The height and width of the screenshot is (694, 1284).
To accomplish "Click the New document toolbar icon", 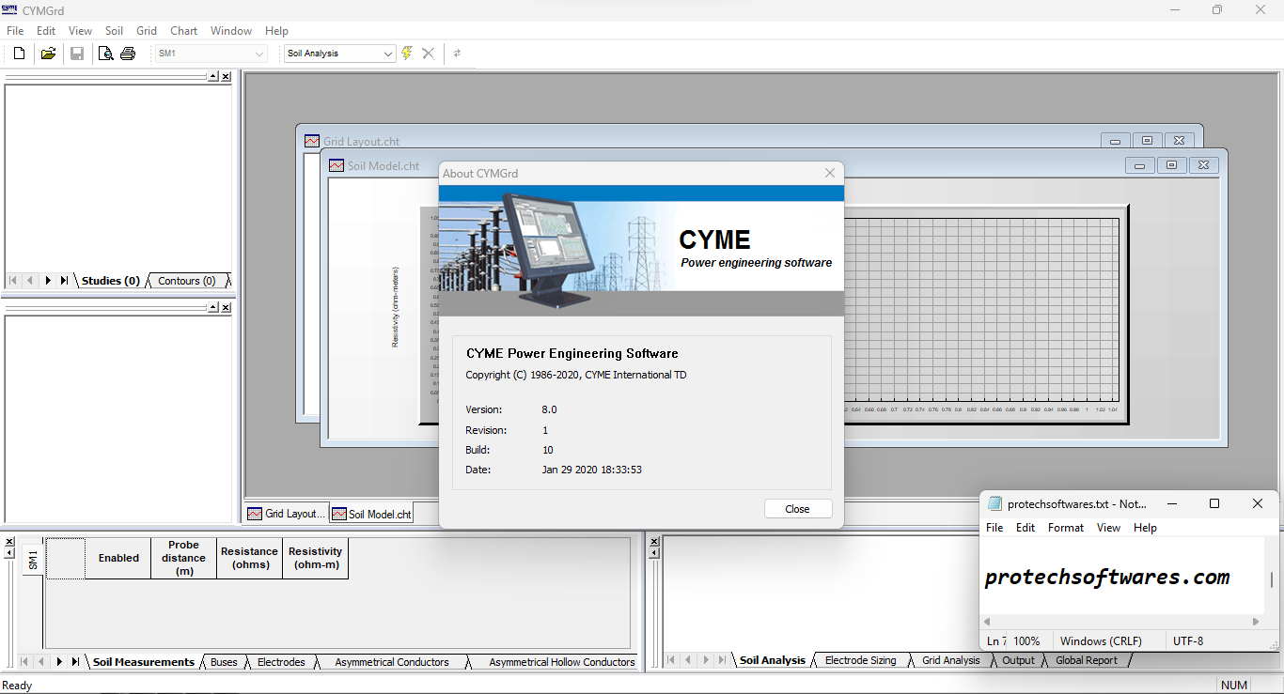I will point(19,54).
